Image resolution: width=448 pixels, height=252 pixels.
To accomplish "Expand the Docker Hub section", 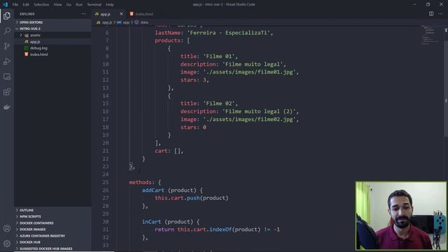I will click(53, 242).
